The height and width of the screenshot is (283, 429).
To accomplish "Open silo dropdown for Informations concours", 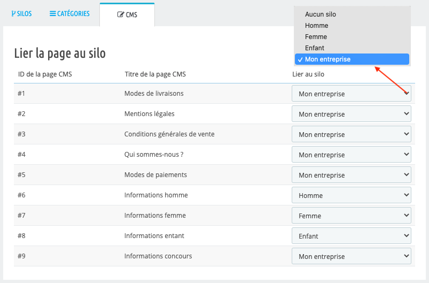I will coord(352,256).
